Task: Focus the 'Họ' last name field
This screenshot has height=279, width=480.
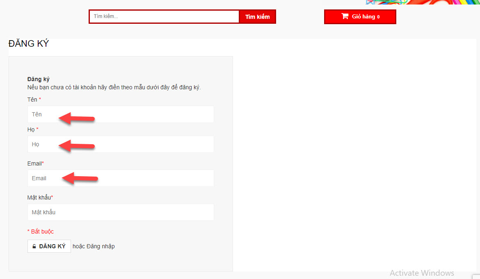Action: [x=121, y=144]
